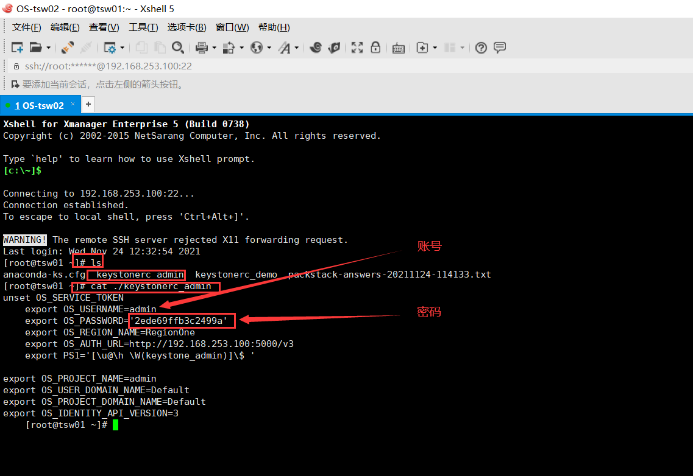Click the Font icon
Image resolution: width=693 pixels, height=476 pixels.
284,47
